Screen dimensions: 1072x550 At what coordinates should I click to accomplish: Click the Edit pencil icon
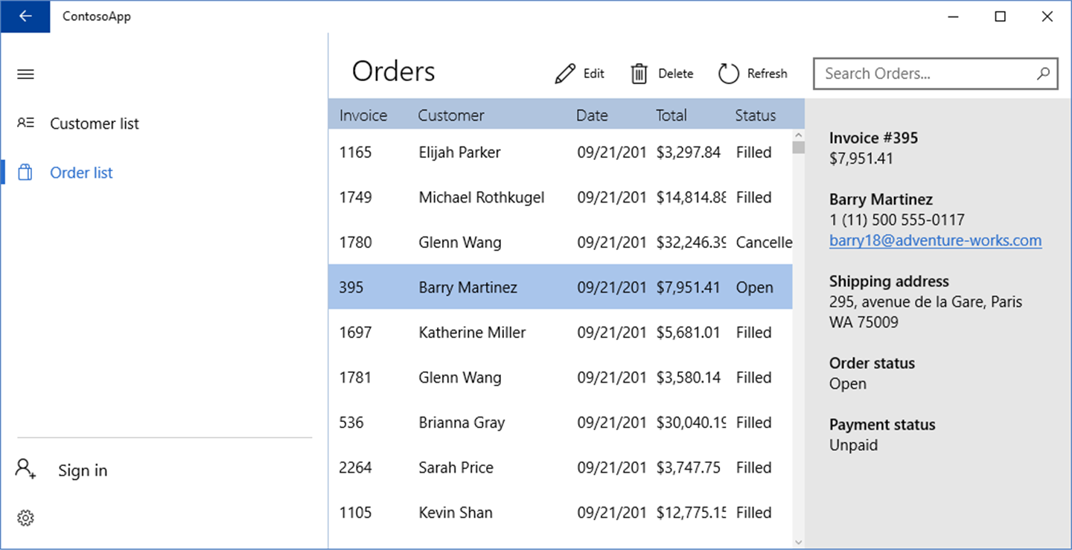point(565,74)
